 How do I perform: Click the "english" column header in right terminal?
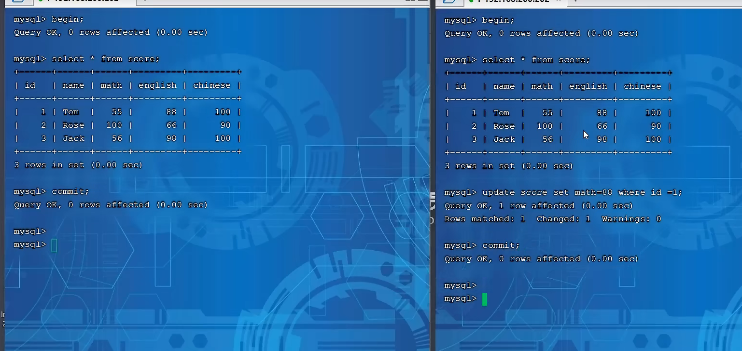tap(588, 86)
